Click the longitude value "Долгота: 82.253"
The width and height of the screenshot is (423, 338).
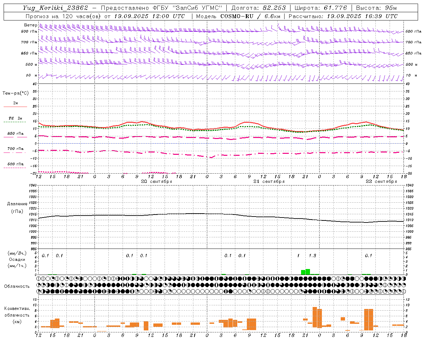[x=258, y=8]
